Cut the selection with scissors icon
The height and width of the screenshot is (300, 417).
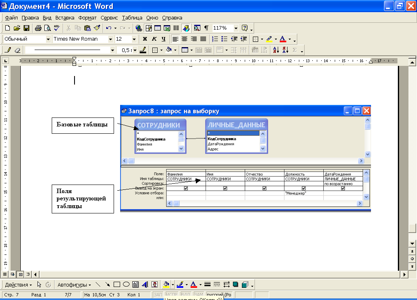pos(68,28)
